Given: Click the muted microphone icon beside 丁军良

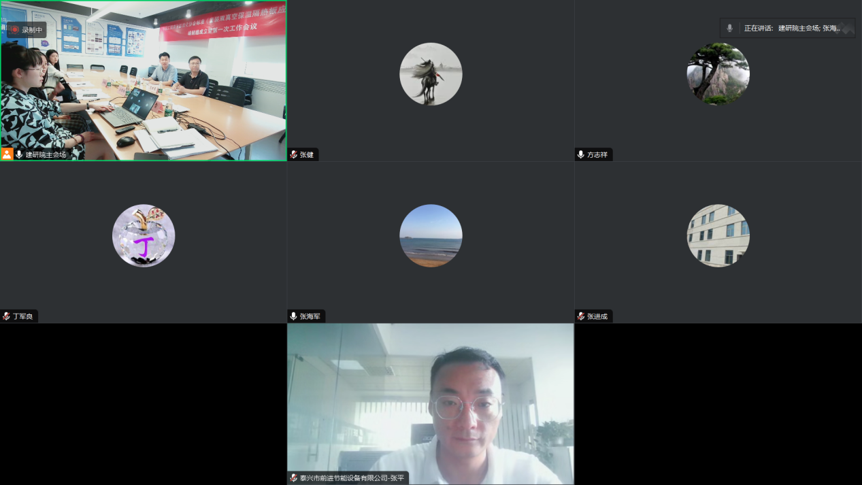Looking at the screenshot, I should pos(7,316).
